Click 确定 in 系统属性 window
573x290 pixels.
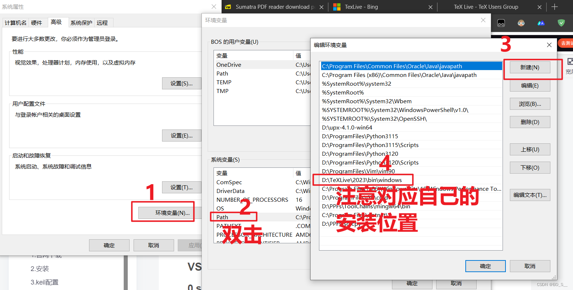[x=109, y=245]
